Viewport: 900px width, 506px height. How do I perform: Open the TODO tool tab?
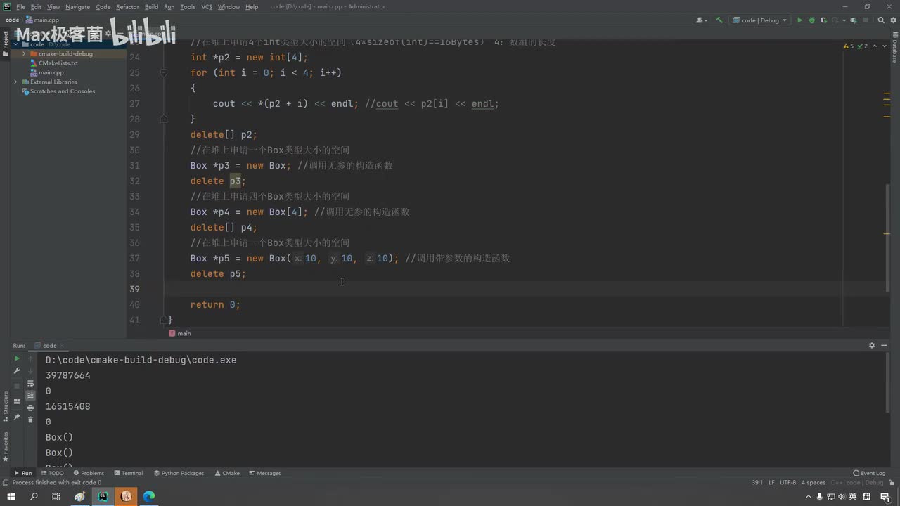53,473
